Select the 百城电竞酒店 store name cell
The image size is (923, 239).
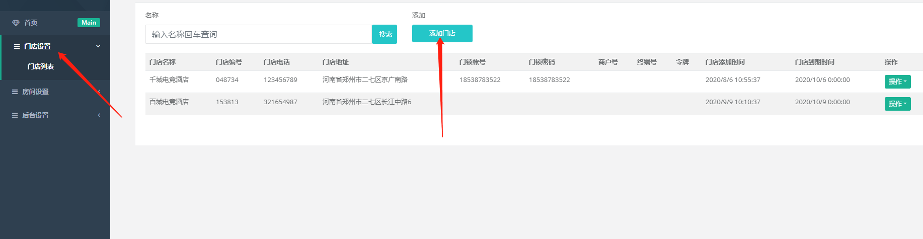click(169, 102)
